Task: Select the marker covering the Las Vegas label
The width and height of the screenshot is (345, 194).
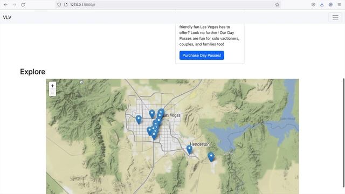Action: (161, 113)
